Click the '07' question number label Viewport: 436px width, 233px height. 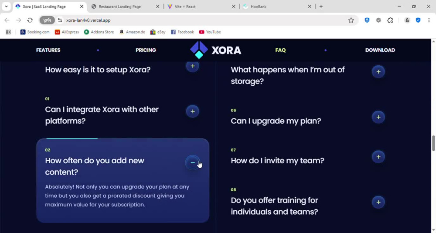(x=233, y=150)
